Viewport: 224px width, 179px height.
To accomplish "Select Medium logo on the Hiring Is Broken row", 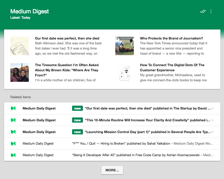I will [13, 144].
